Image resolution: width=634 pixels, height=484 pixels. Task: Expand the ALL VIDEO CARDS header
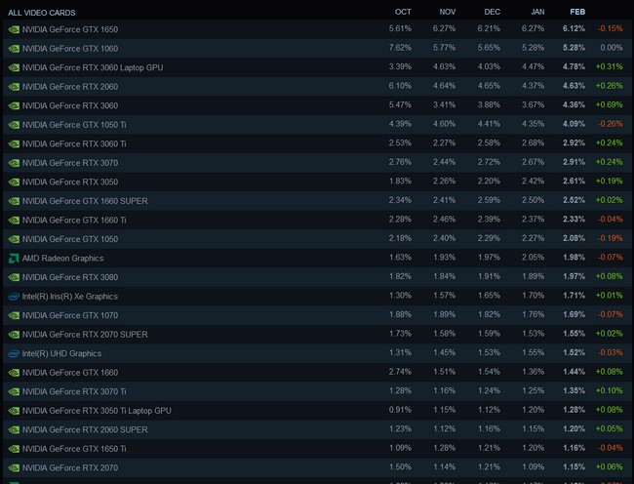tap(42, 13)
